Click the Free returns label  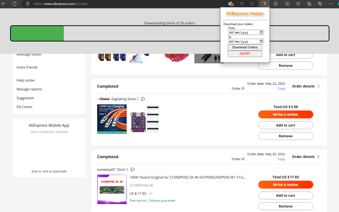tap(138, 201)
